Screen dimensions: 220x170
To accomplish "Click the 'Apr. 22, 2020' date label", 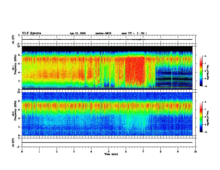I will [x=77, y=33].
